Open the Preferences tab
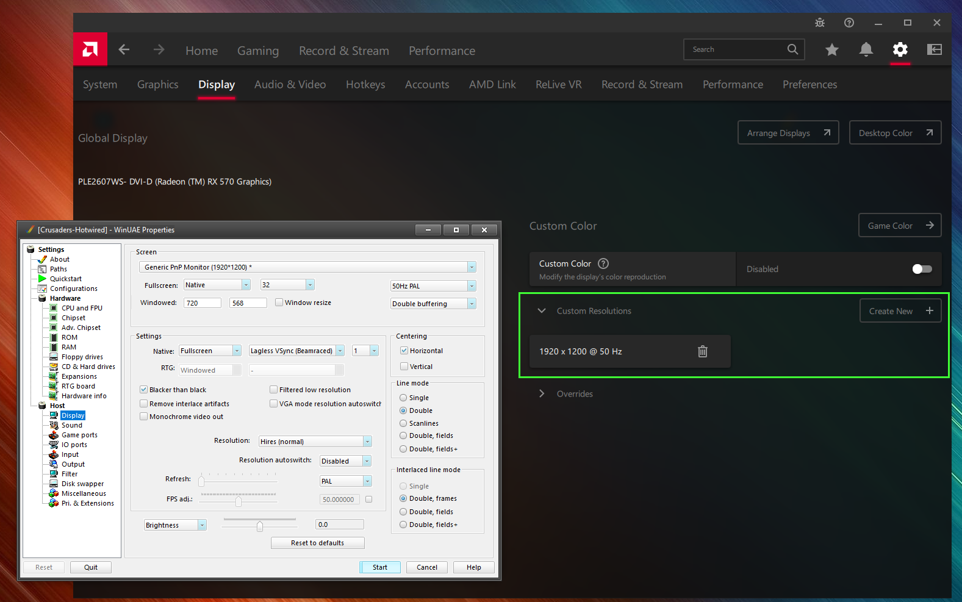Image resolution: width=962 pixels, height=602 pixels. [x=810, y=85]
